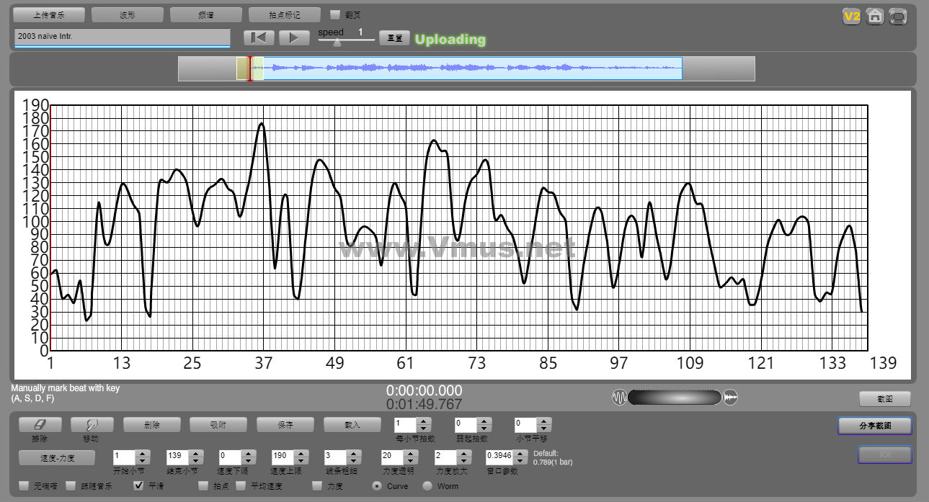This screenshot has width=929, height=502.
Task: Click the V2 version icon
Action: pos(852,17)
